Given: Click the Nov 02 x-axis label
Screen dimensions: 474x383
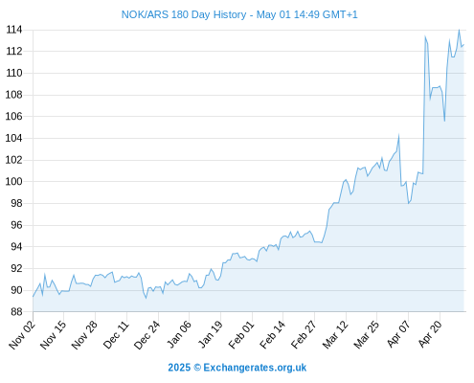Looking at the screenshot, I should click(x=22, y=334).
